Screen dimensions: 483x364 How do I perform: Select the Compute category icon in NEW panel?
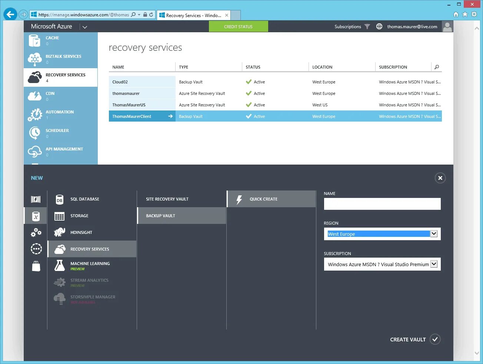[36, 199]
